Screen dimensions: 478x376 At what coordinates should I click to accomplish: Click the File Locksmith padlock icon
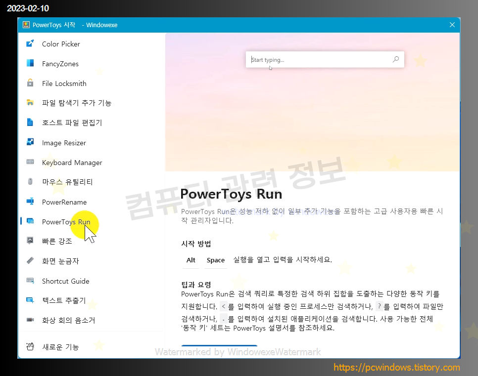(30, 83)
